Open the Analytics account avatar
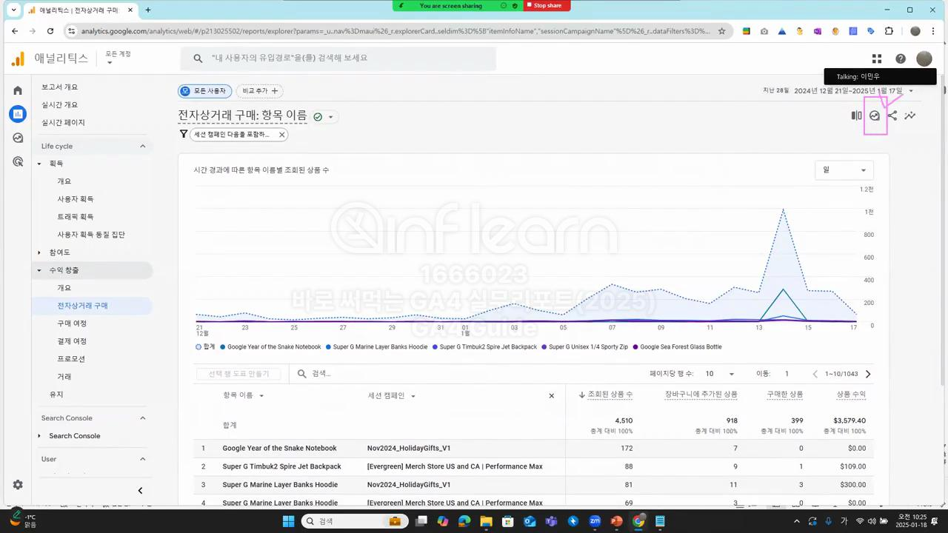948x533 pixels. (x=924, y=58)
